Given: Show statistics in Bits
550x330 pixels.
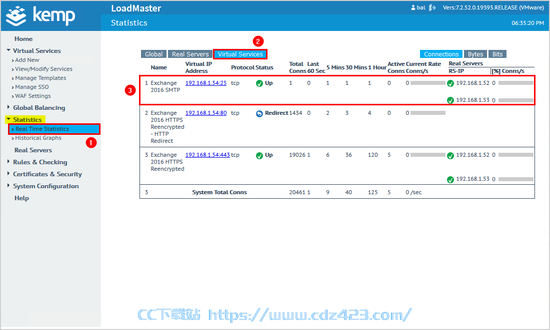Looking at the screenshot, I should click(497, 54).
